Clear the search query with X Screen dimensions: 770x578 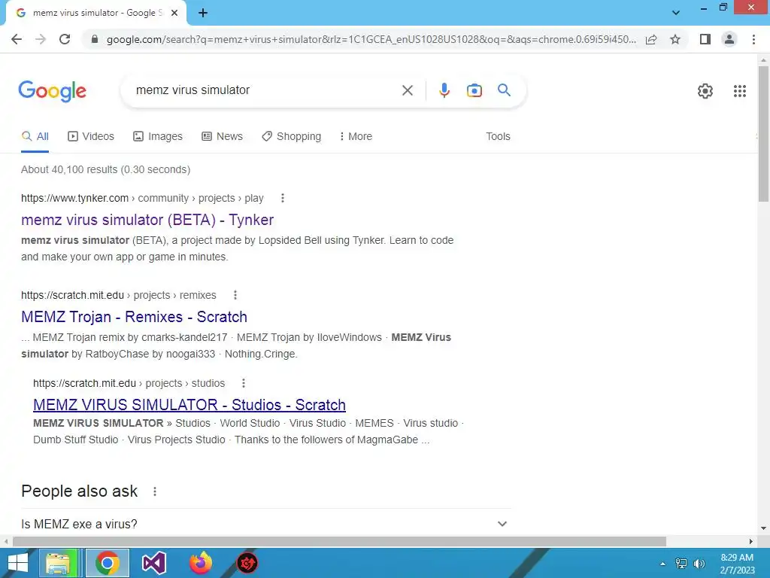tap(407, 90)
